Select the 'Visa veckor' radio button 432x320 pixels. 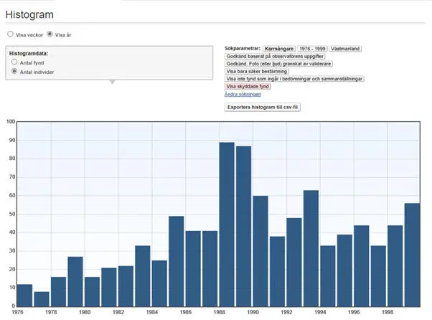tap(10, 34)
